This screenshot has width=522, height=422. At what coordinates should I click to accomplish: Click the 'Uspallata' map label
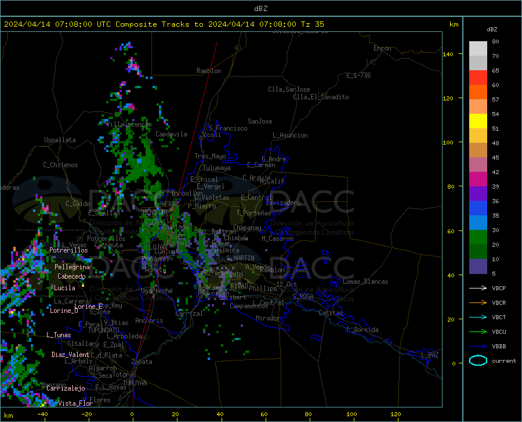coord(60,140)
